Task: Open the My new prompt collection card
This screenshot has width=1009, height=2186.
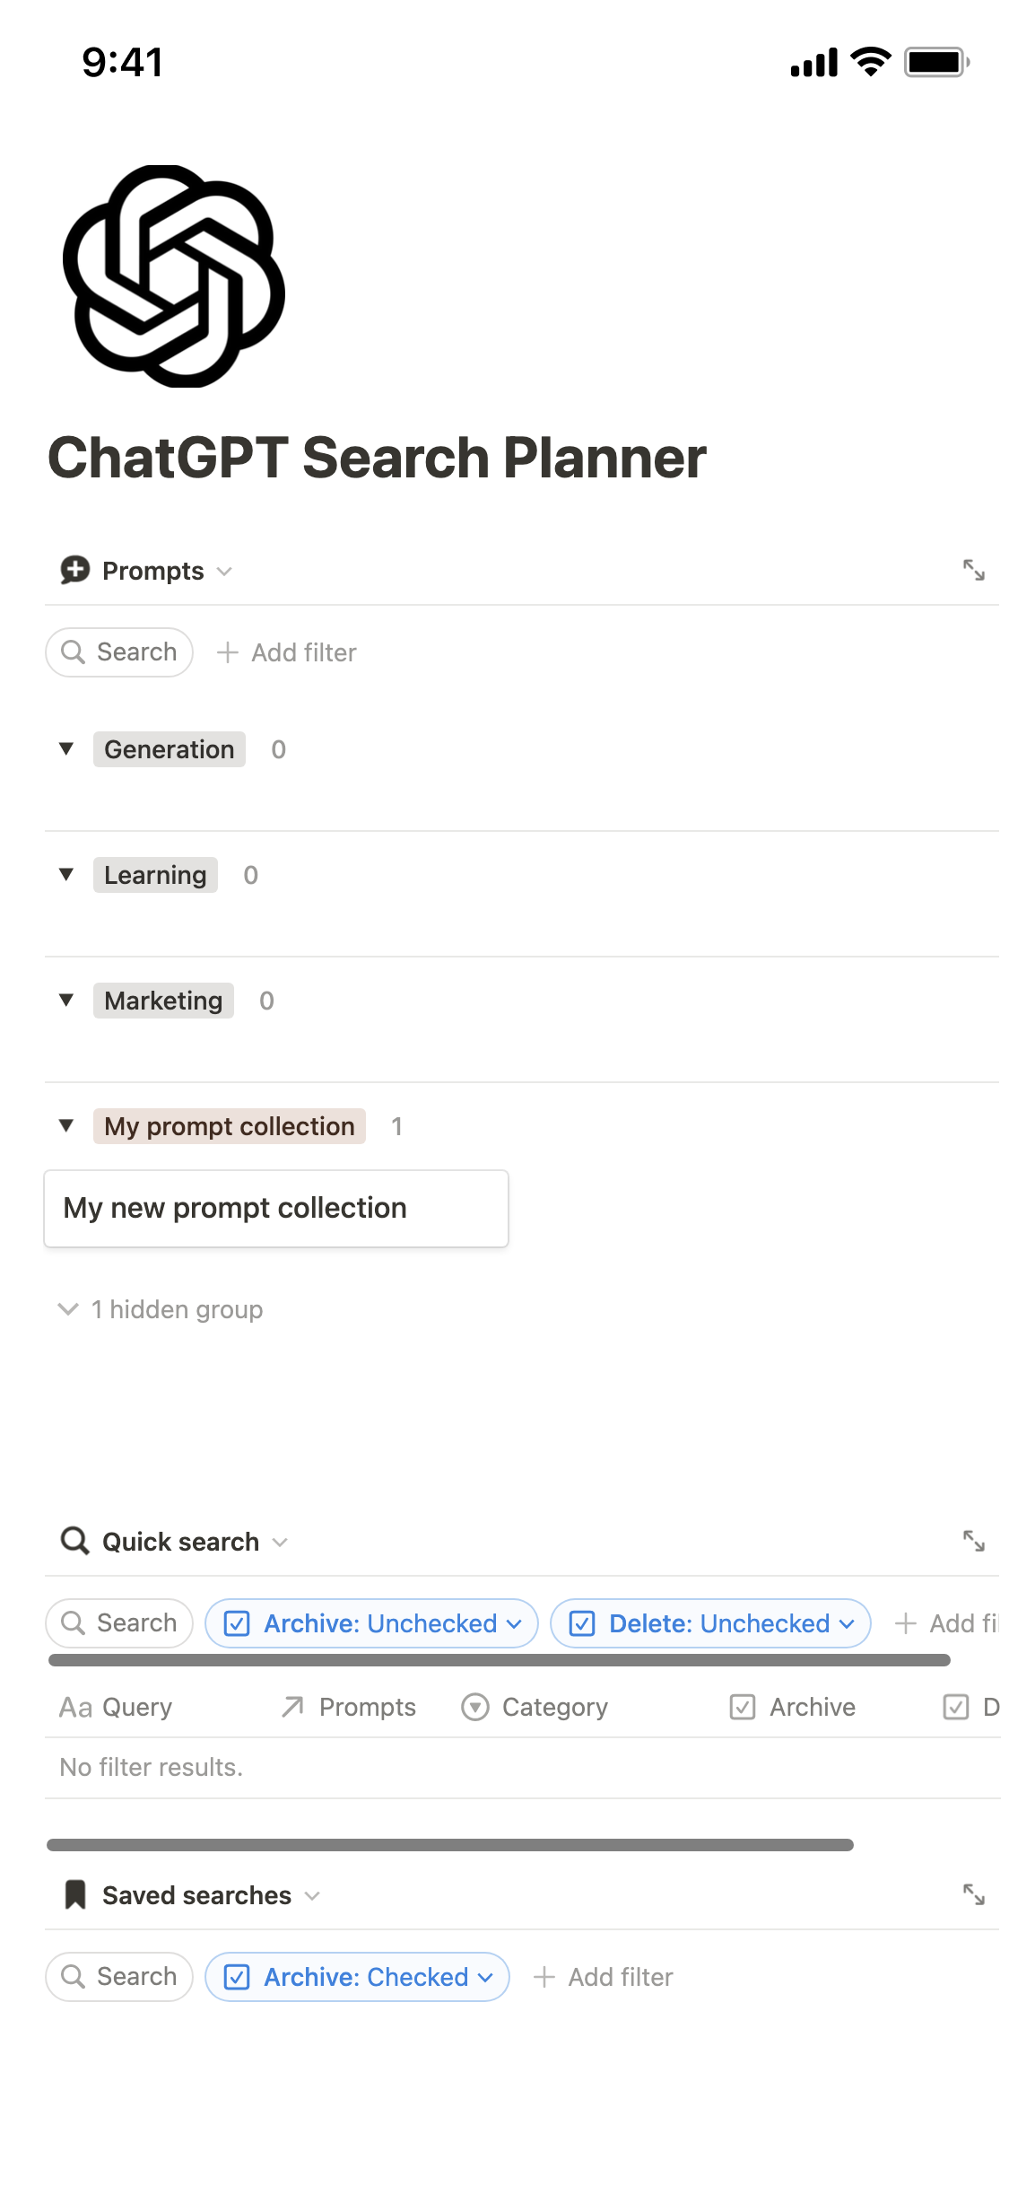Action: [x=276, y=1209]
